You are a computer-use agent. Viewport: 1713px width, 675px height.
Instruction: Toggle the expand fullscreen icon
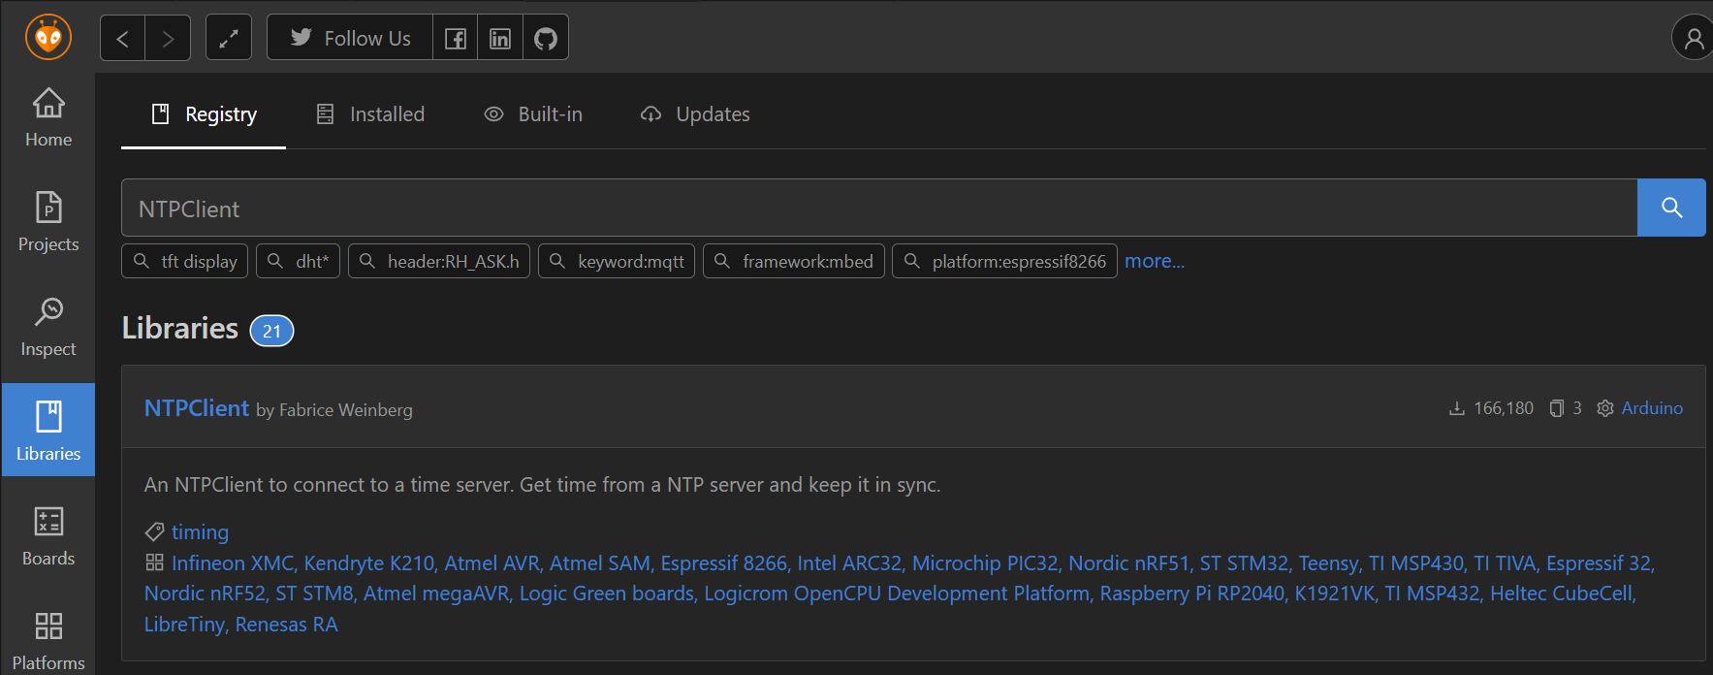tap(229, 38)
